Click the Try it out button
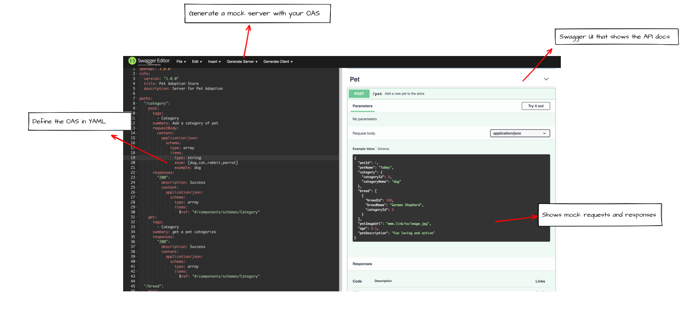699x336 pixels. click(x=536, y=106)
